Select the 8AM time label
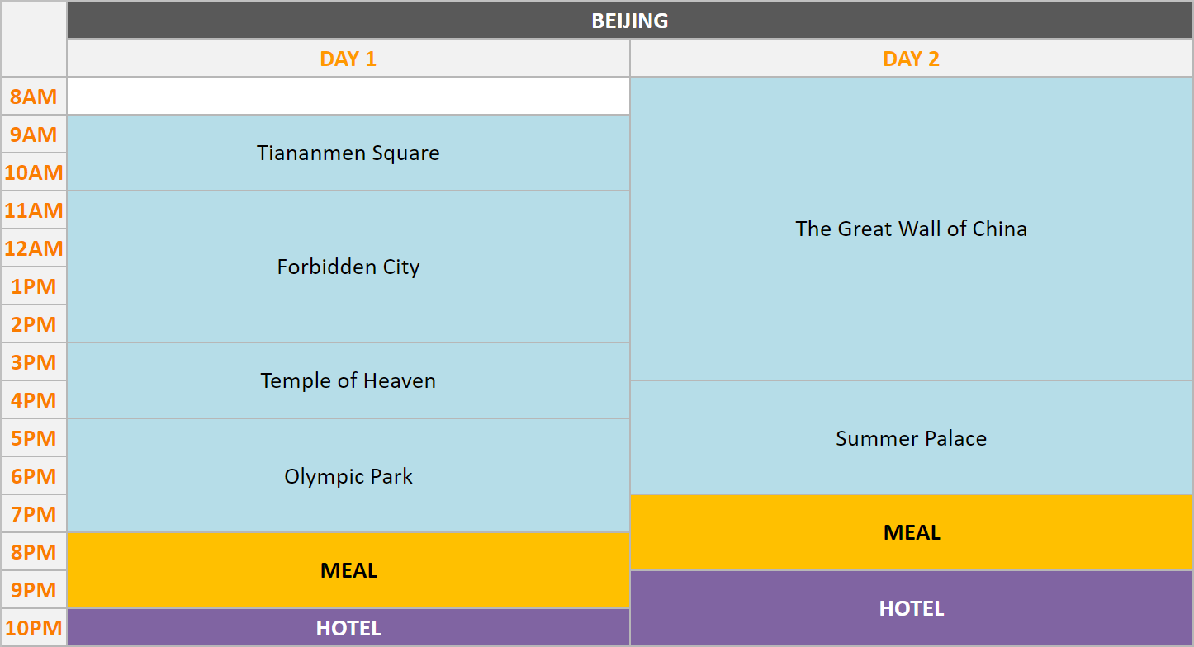The image size is (1194, 647). coord(34,97)
